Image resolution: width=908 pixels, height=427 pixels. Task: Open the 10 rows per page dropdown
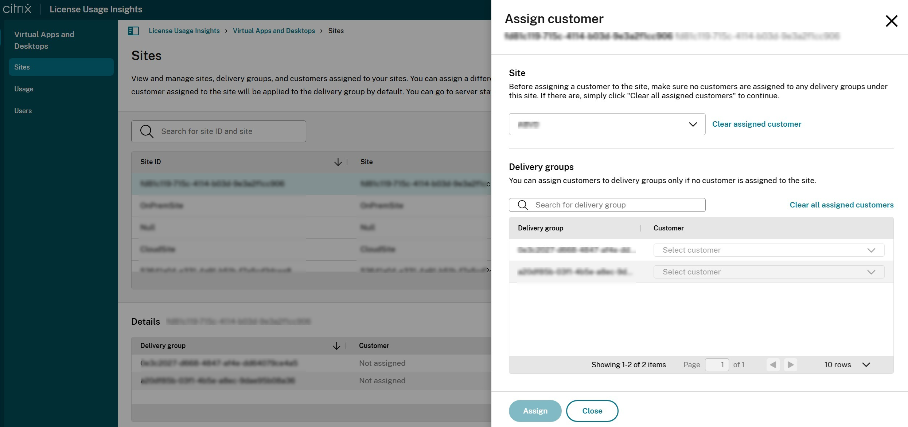[x=847, y=365]
